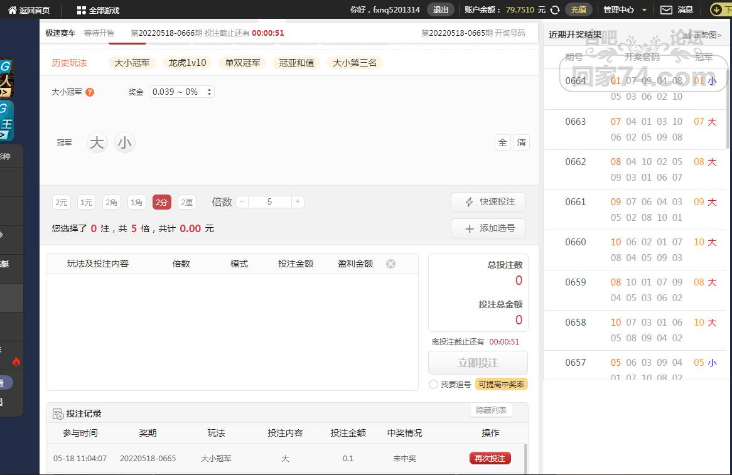Image resolution: width=732 pixels, height=475 pixels.
Task: Switch to the 龙虎1v10 play tab
Action: point(187,63)
